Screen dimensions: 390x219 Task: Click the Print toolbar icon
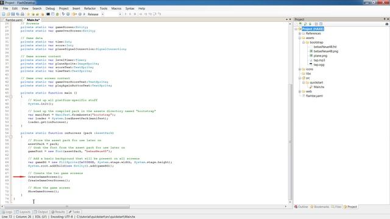[23, 14]
